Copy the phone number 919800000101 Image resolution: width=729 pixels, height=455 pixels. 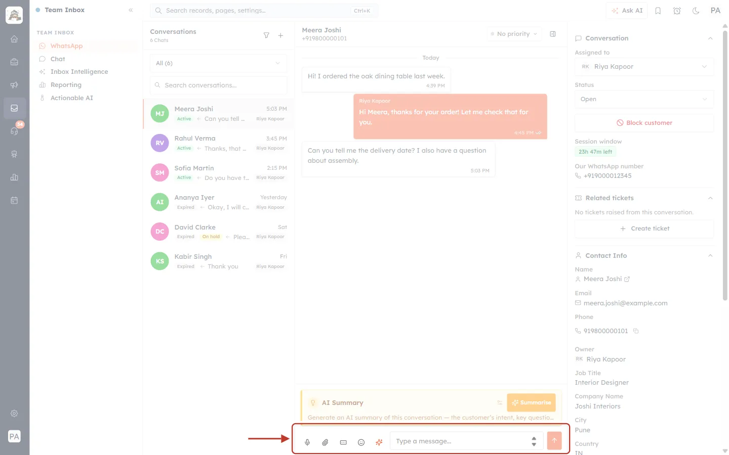pos(636,331)
